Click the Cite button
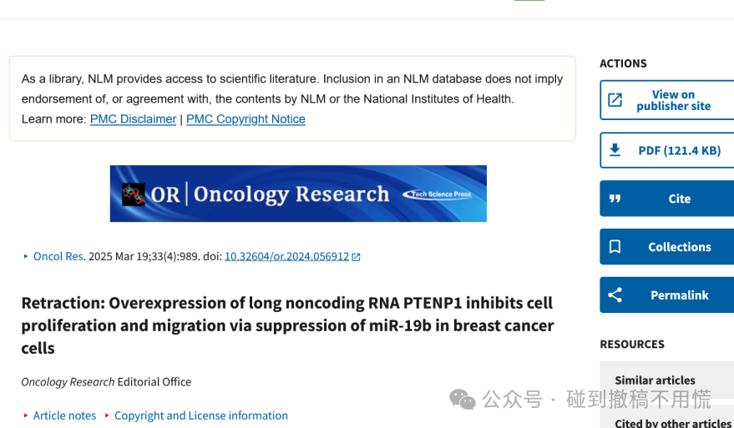The image size is (734, 428). pyautogui.click(x=667, y=199)
